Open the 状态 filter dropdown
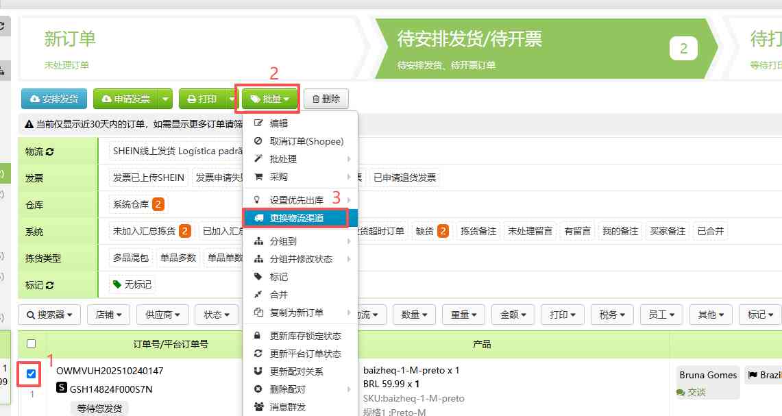The width and height of the screenshot is (782, 416). [217, 315]
